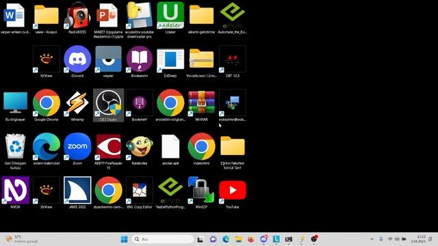Select the Geri Dönüşüm Kutusu recycle bin
438x246 pixels.
[x=15, y=146]
